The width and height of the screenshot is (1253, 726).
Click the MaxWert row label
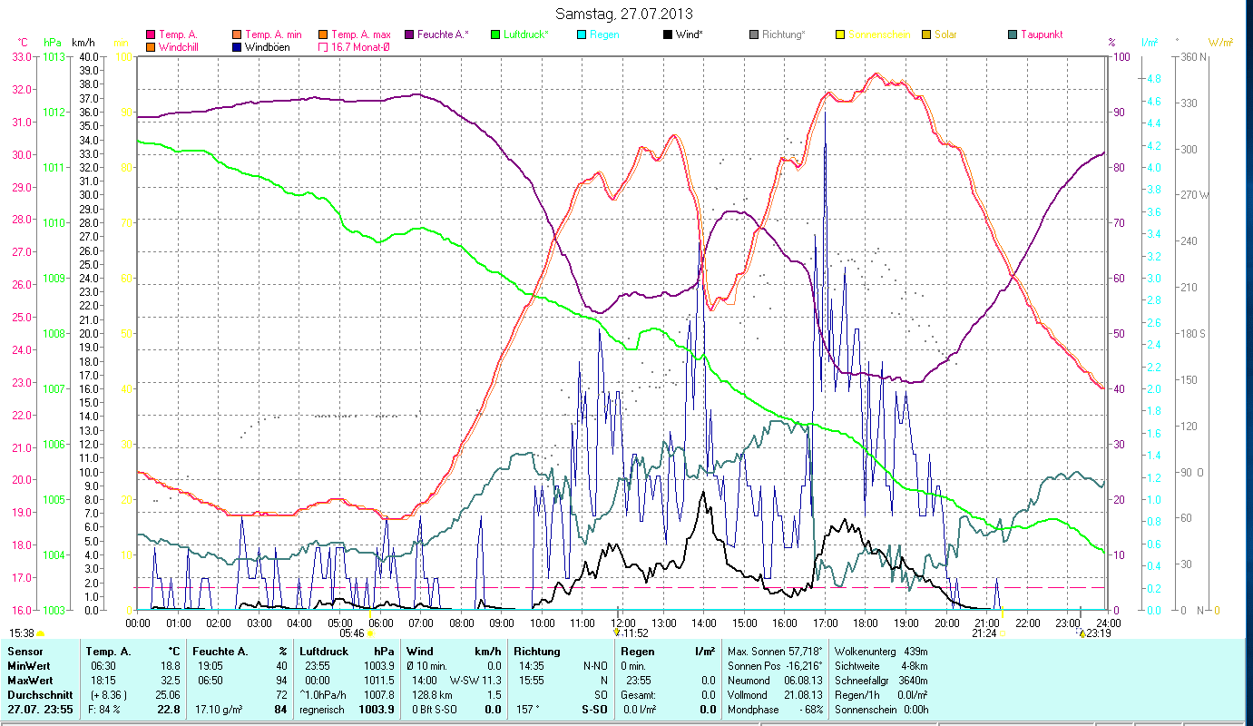(30, 681)
